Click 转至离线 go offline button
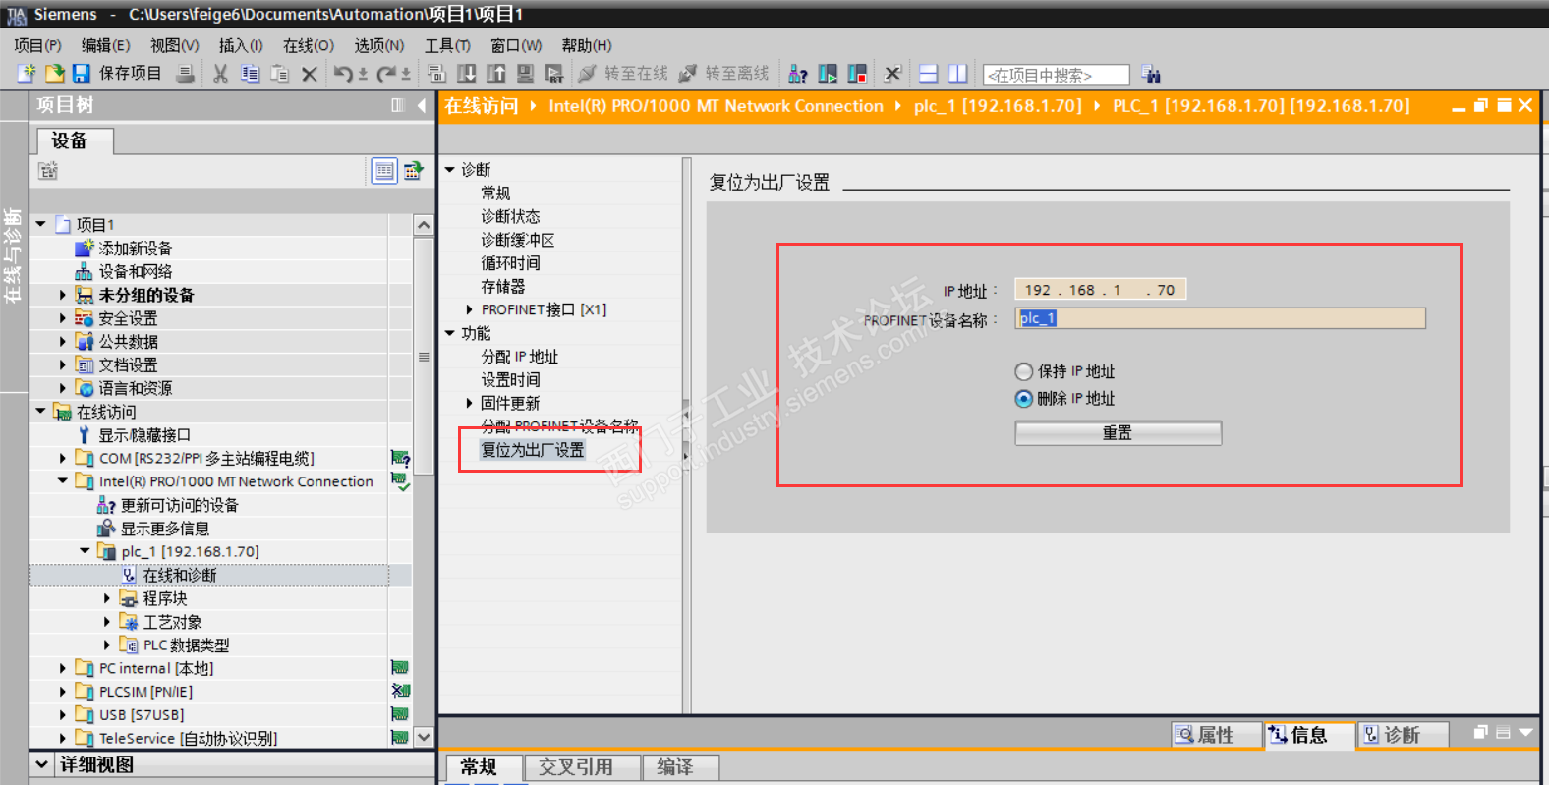 click(724, 74)
